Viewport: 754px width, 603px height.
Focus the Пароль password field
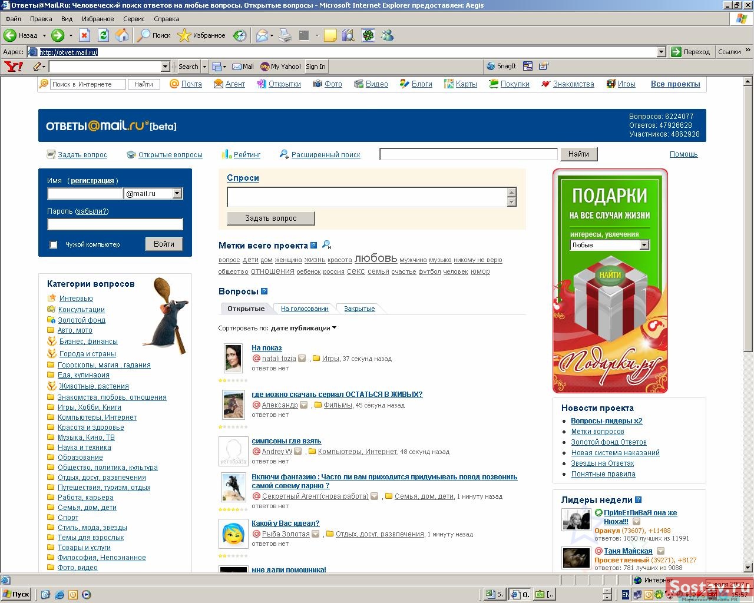115,224
